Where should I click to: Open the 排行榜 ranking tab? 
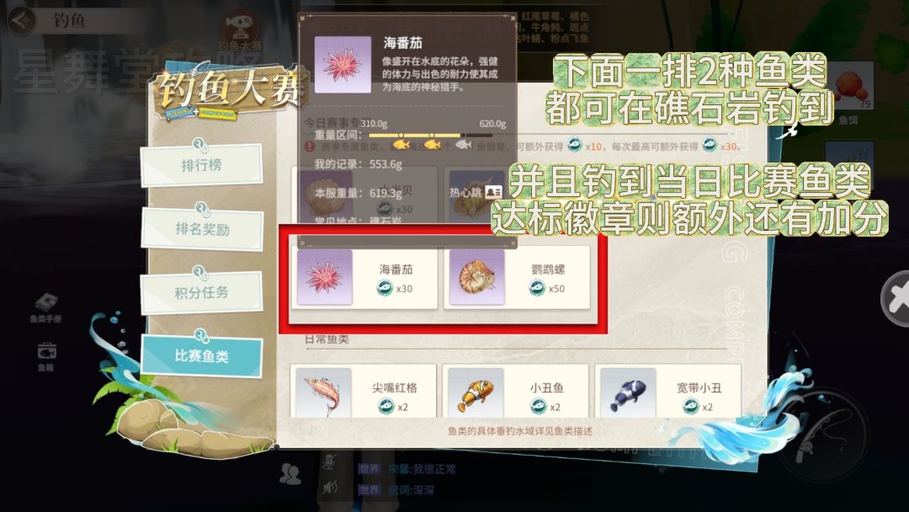coord(201,165)
